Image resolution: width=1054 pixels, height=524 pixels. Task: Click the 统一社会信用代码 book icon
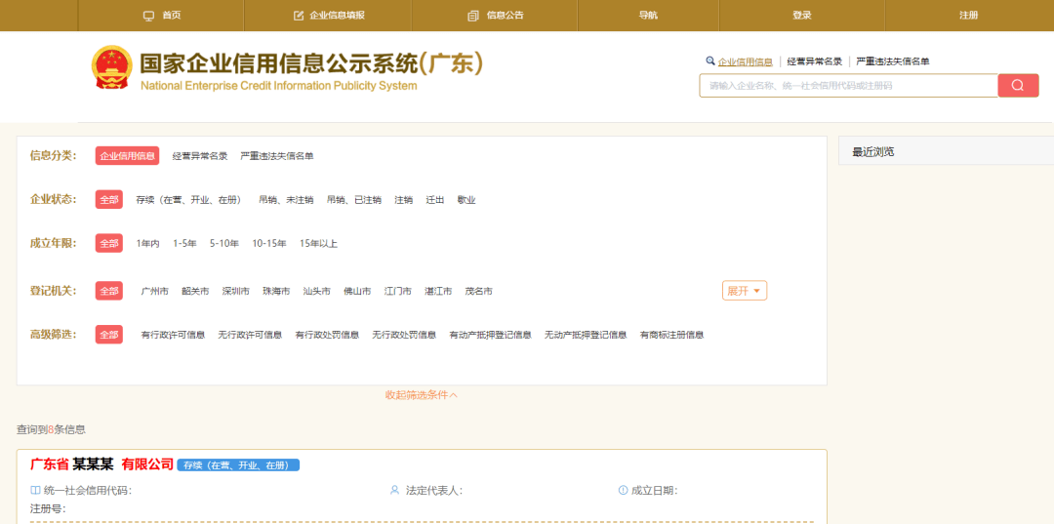click(35, 491)
